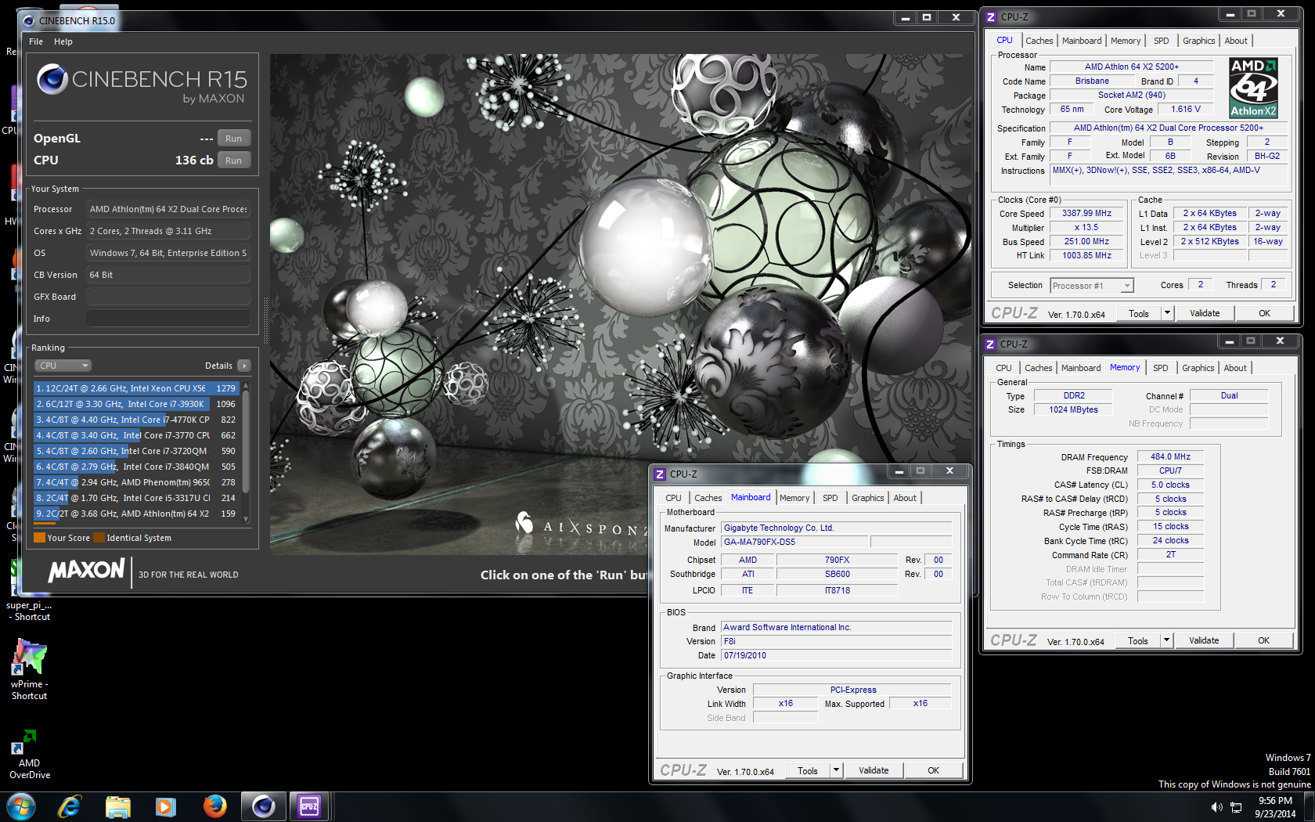This screenshot has width=1315, height=822.
Task: Click Tools button in Mainboard CPU-Z window
Action: click(807, 770)
